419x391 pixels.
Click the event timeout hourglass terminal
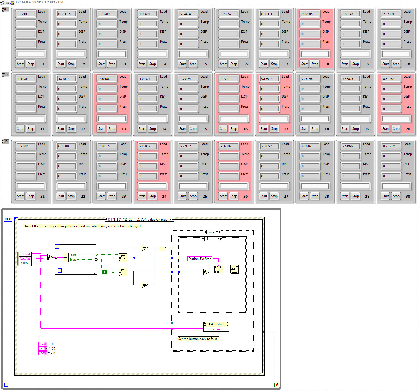(x=16, y=219)
